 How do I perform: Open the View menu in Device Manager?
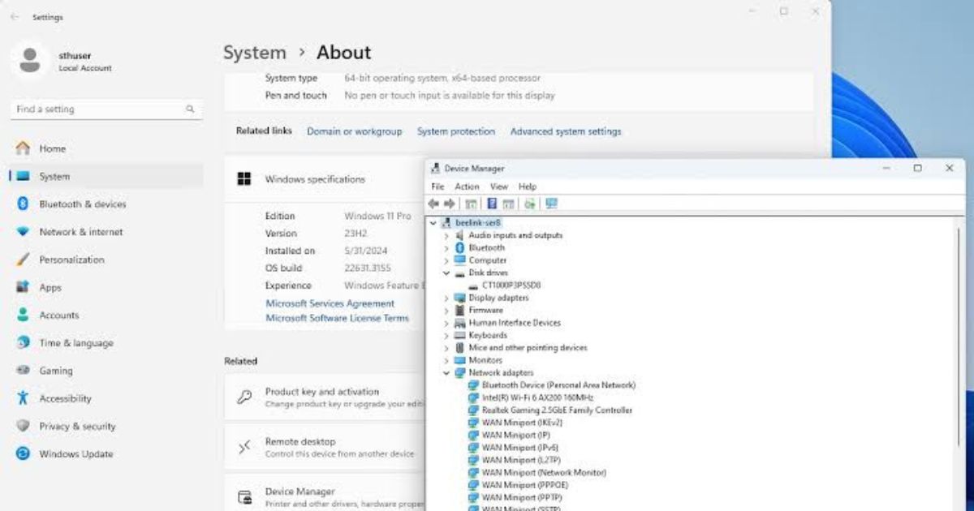[498, 187]
